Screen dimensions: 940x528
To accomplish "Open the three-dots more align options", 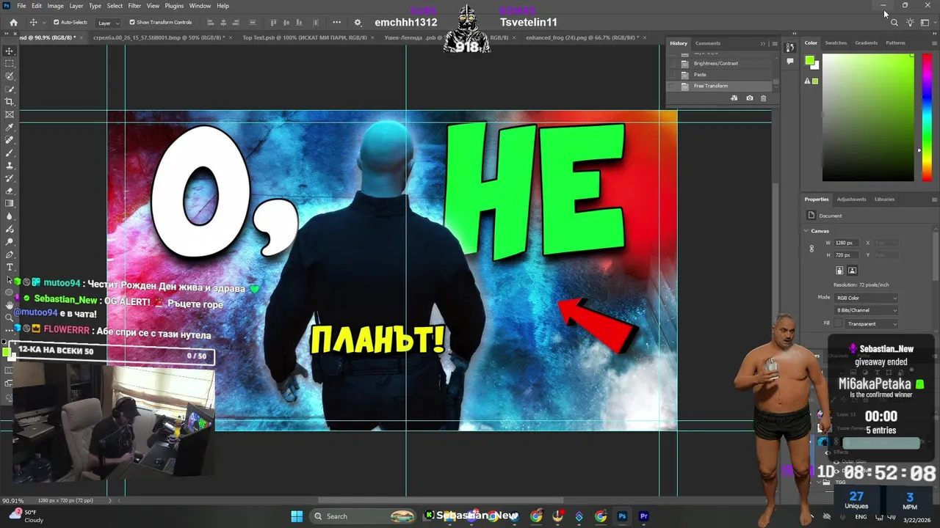I will coord(336,23).
